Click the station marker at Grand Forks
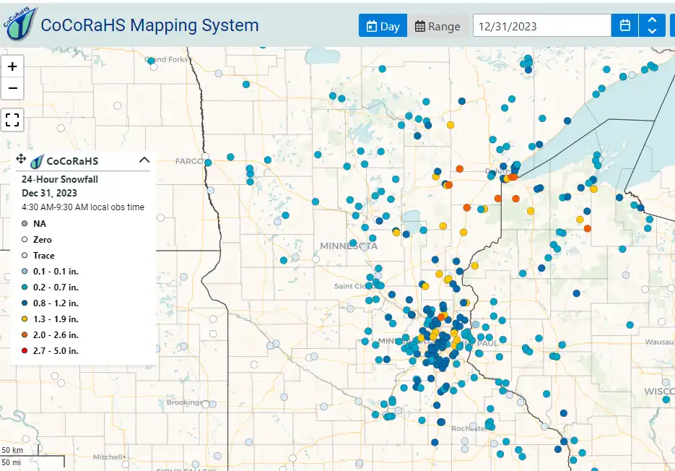This screenshot has height=471, width=675. [x=152, y=61]
